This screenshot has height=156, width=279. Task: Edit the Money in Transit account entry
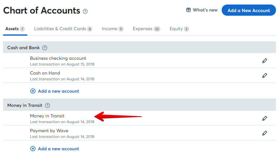(264, 118)
